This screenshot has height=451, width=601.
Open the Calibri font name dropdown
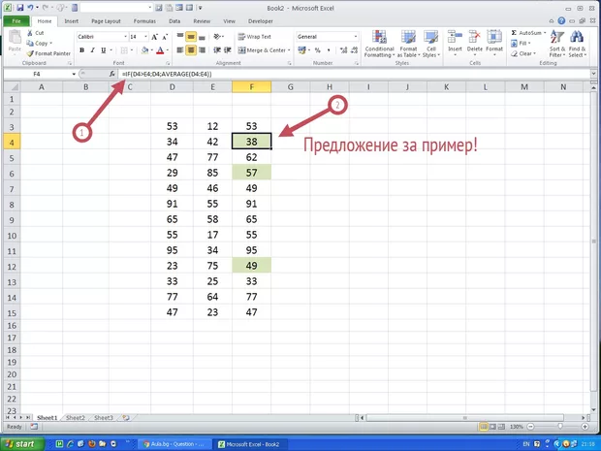pos(125,37)
